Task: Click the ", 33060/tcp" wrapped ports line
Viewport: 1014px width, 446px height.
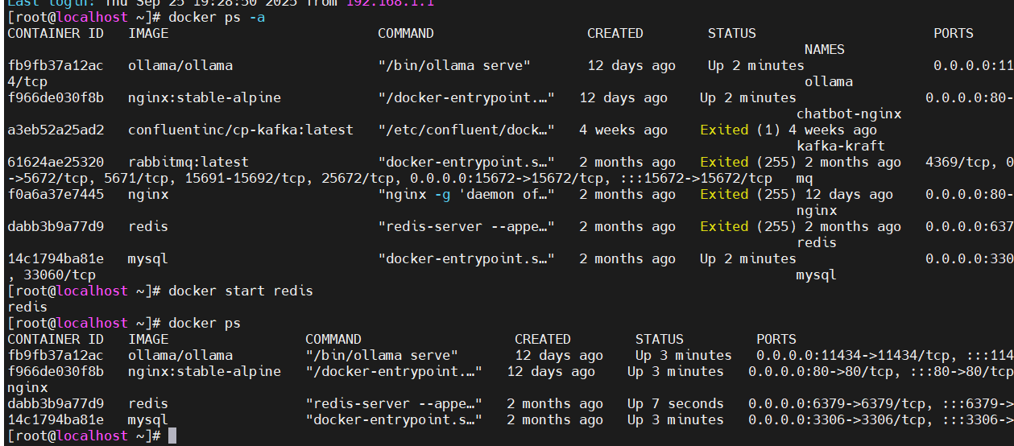Action: coord(52,275)
